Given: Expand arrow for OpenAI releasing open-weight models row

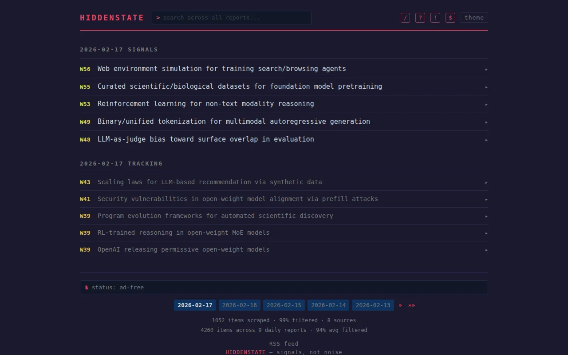Looking at the screenshot, I should [x=486, y=250].
